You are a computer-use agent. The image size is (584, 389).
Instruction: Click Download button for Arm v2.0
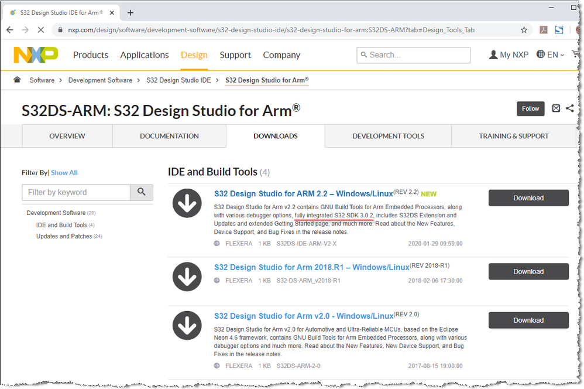[528, 320]
